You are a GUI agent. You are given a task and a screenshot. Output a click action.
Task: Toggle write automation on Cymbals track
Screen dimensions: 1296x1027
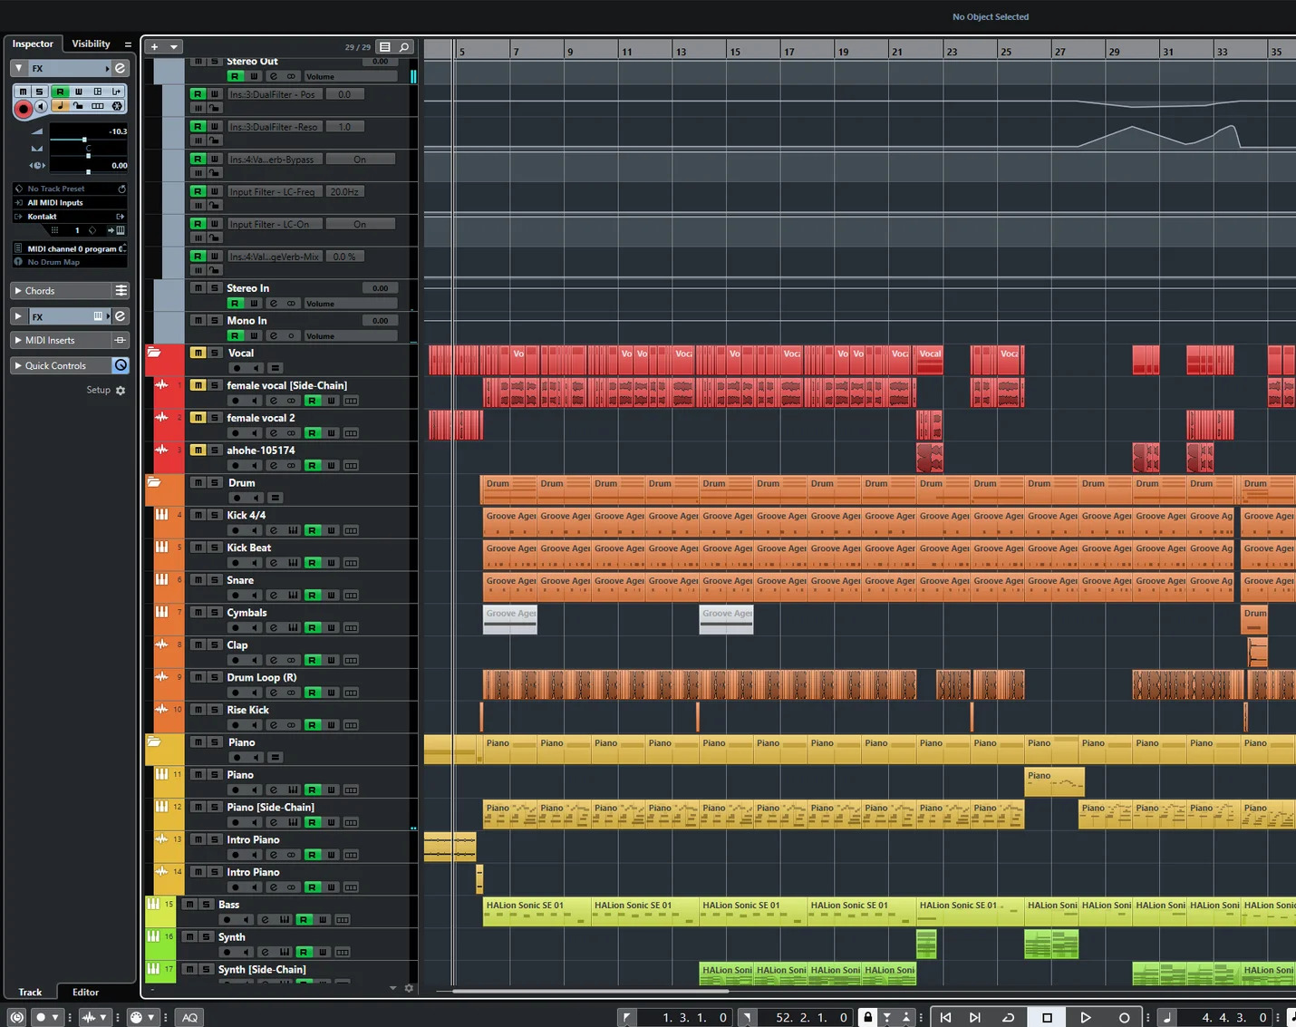point(332,627)
